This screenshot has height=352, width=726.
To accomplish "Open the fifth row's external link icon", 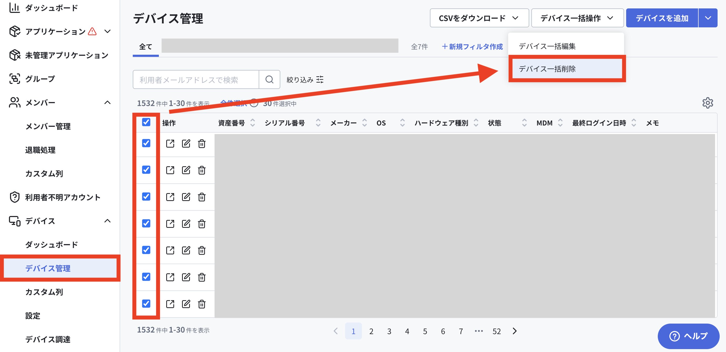I will click(170, 250).
